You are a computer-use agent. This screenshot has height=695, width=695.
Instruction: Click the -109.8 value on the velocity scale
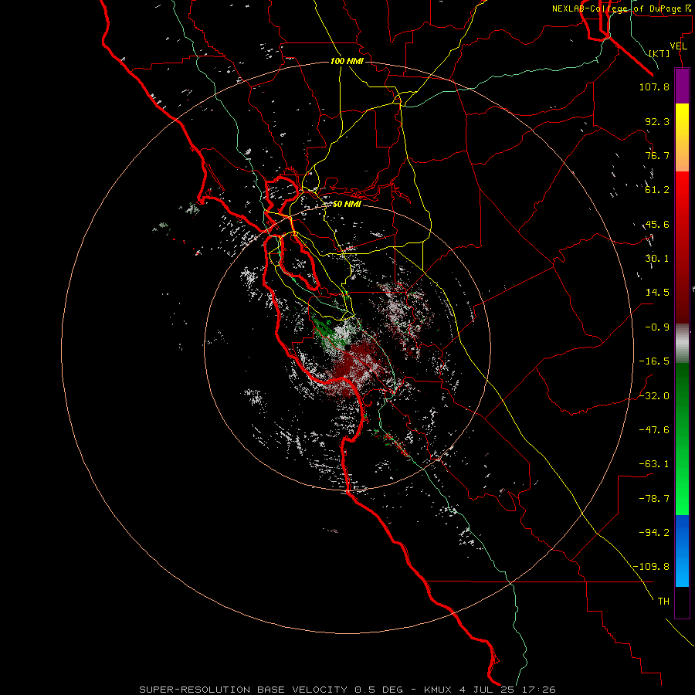(651, 567)
